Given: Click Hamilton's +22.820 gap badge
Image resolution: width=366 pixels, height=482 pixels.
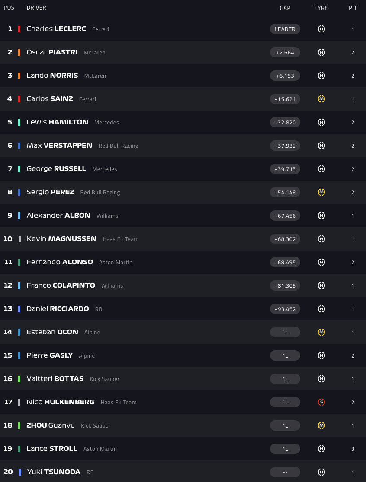Looking at the screenshot, I should pos(285,122).
